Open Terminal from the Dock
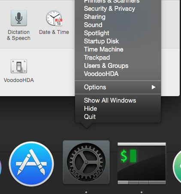This screenshot has height=194, width=181. coord(142,163)
